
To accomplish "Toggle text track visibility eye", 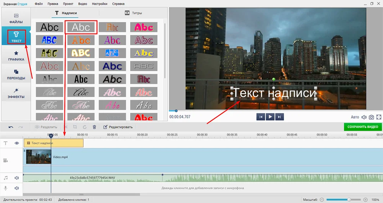I will [16, 143].
